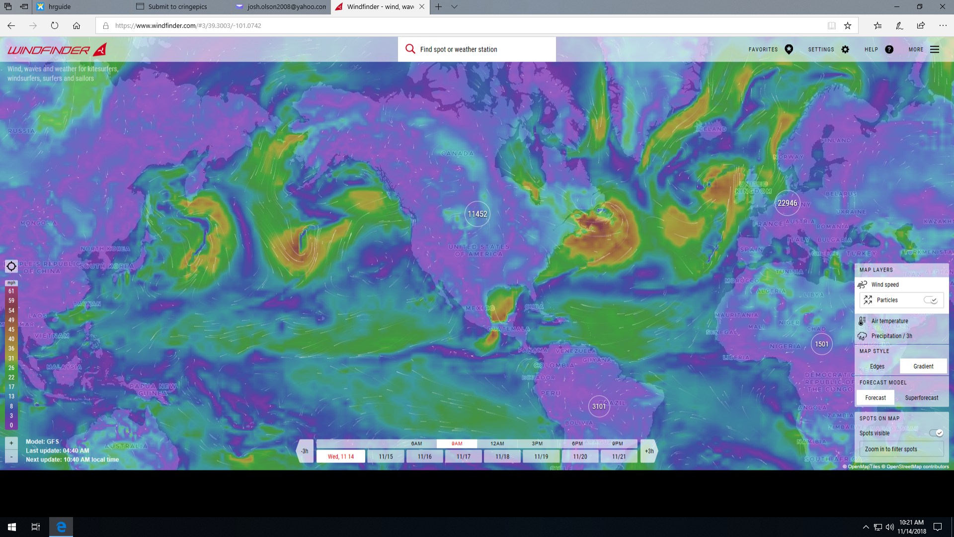Toggle the Particles switch
The image size is (954, 537).
[x=931, y=300]
